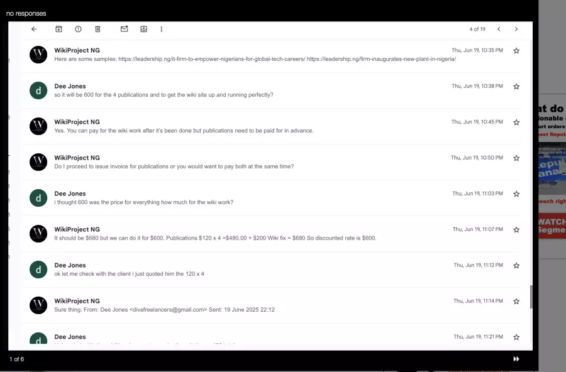Archive this email conversation
The height and width of the screenshot is (372, 566).
(58, 29)
